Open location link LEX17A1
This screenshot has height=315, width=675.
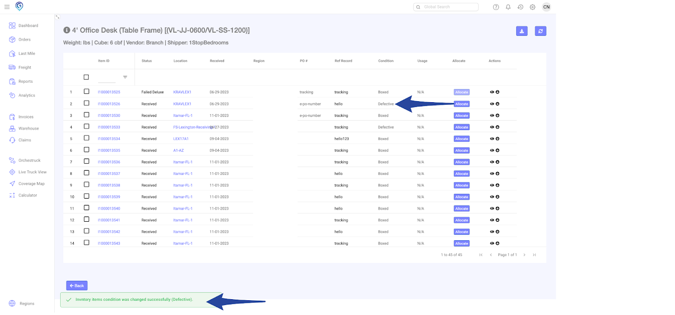(181, 139)
